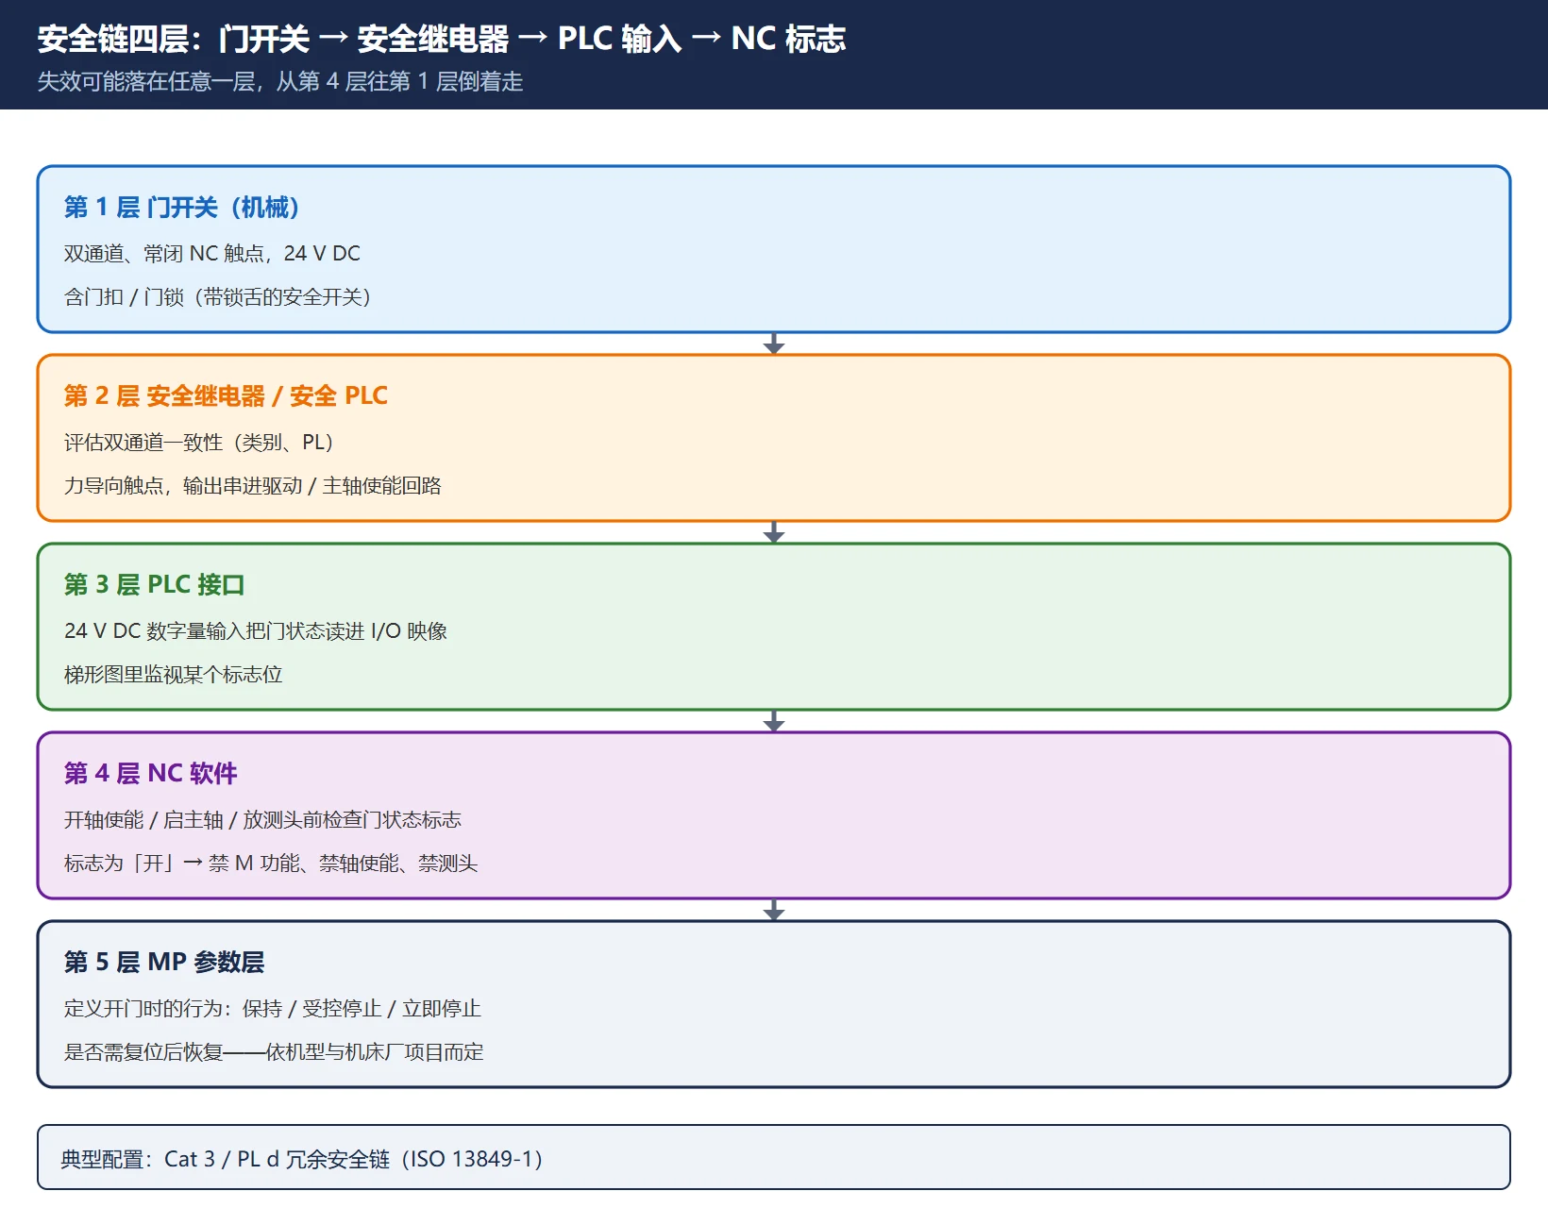Click heading 第 5 层 MP 参数层
The image size is (1548, 1208).
point(164,963)
